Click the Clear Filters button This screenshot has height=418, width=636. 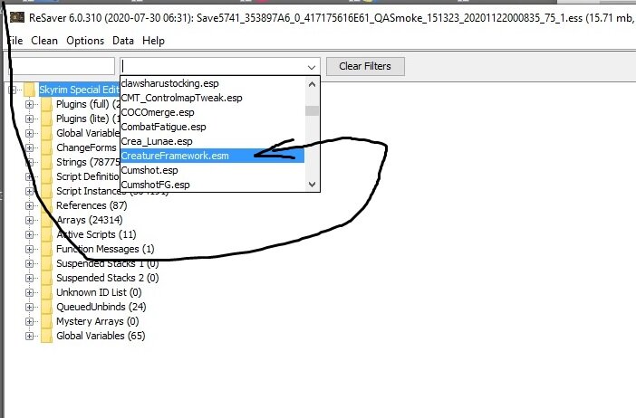click(x=365, y=66)
